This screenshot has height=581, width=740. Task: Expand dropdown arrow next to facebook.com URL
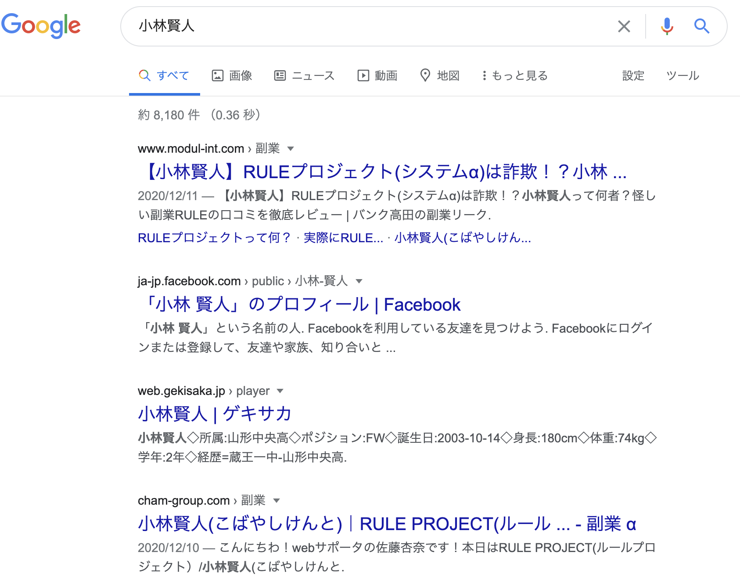click(359, 281)
